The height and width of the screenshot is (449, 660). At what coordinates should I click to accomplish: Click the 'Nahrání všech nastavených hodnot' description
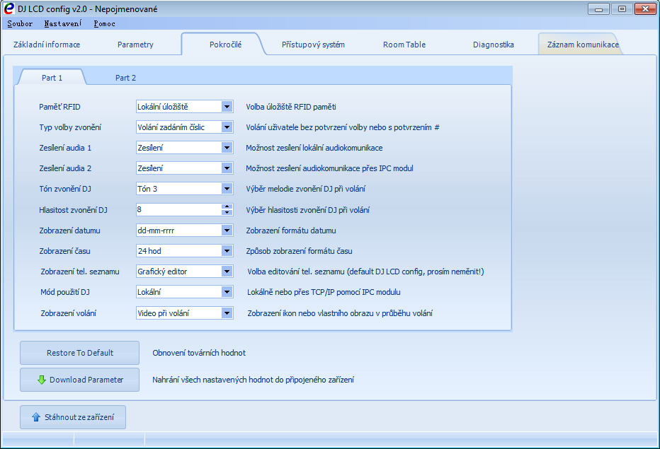pos(253,380)
